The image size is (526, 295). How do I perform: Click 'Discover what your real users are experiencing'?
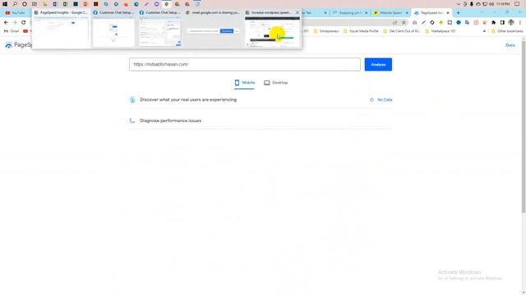tap(188, 100)
